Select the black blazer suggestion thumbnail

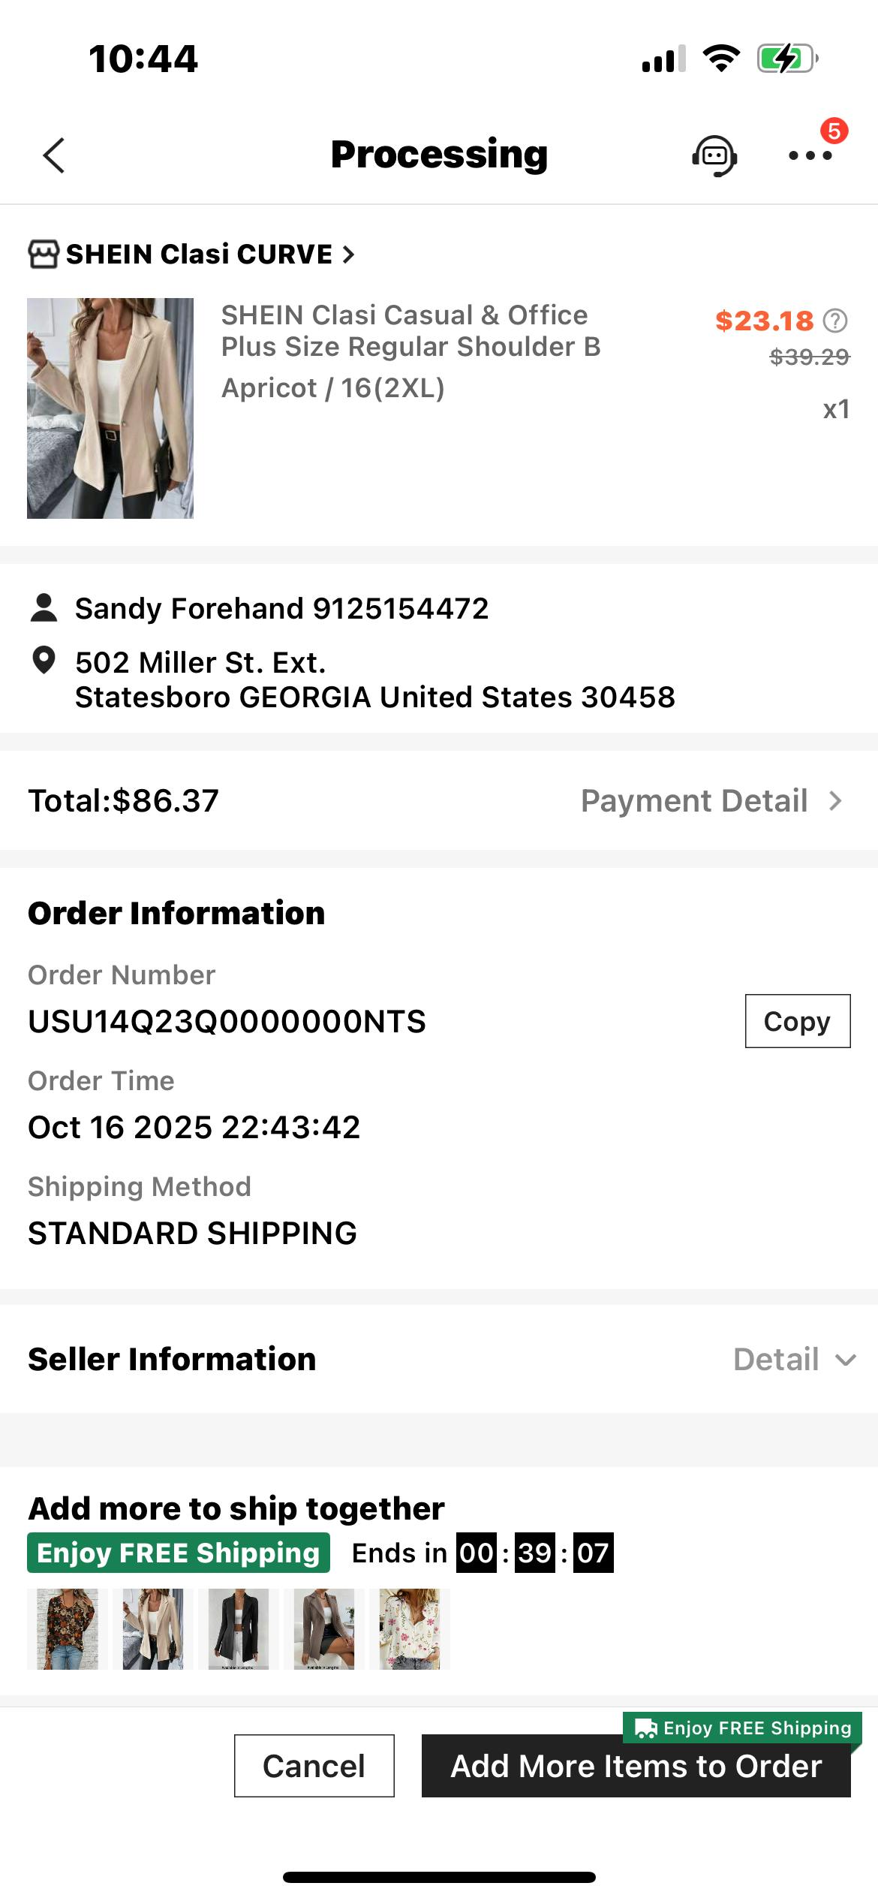click(x=239, y=1629)
